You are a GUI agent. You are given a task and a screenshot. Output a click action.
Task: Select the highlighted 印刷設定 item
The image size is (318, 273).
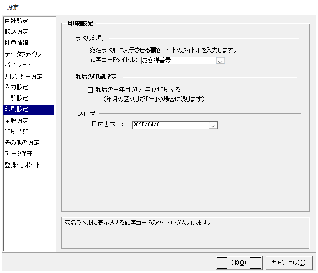coord(17,109)
